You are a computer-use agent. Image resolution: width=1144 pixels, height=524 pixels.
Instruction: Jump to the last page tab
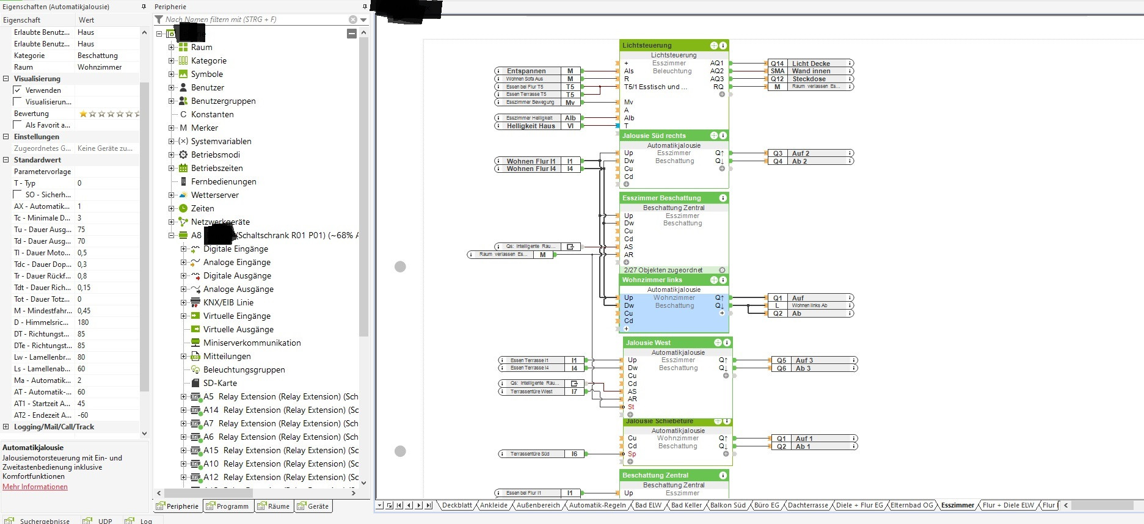click(429, 505)
